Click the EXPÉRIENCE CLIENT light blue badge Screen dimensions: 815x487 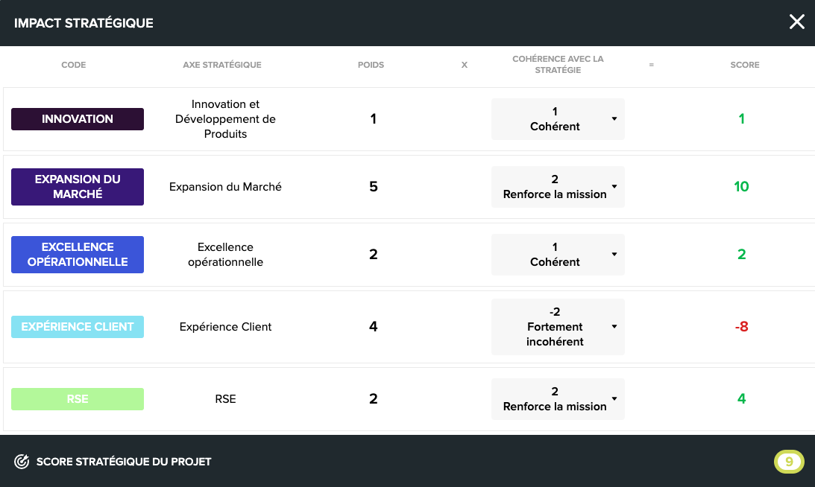(78, 327)
